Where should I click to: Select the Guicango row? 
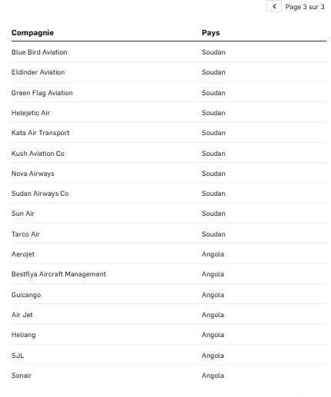pyautogui.click(x=169, y=294)
